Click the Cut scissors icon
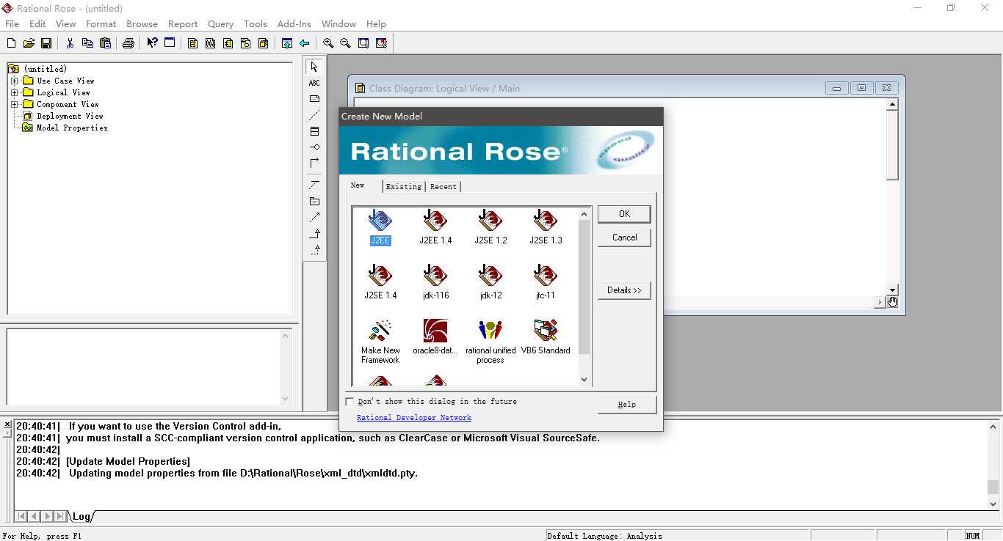 point(70,43)
